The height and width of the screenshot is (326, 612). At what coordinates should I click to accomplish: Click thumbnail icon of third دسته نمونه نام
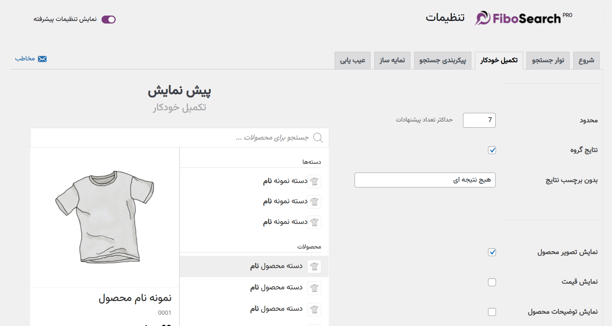click(x=314, y=222)
